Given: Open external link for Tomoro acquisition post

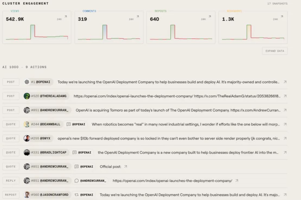Looking at the screenshot, I should [285, 110].
